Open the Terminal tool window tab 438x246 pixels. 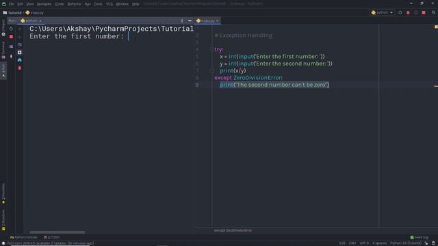point(3,50)
